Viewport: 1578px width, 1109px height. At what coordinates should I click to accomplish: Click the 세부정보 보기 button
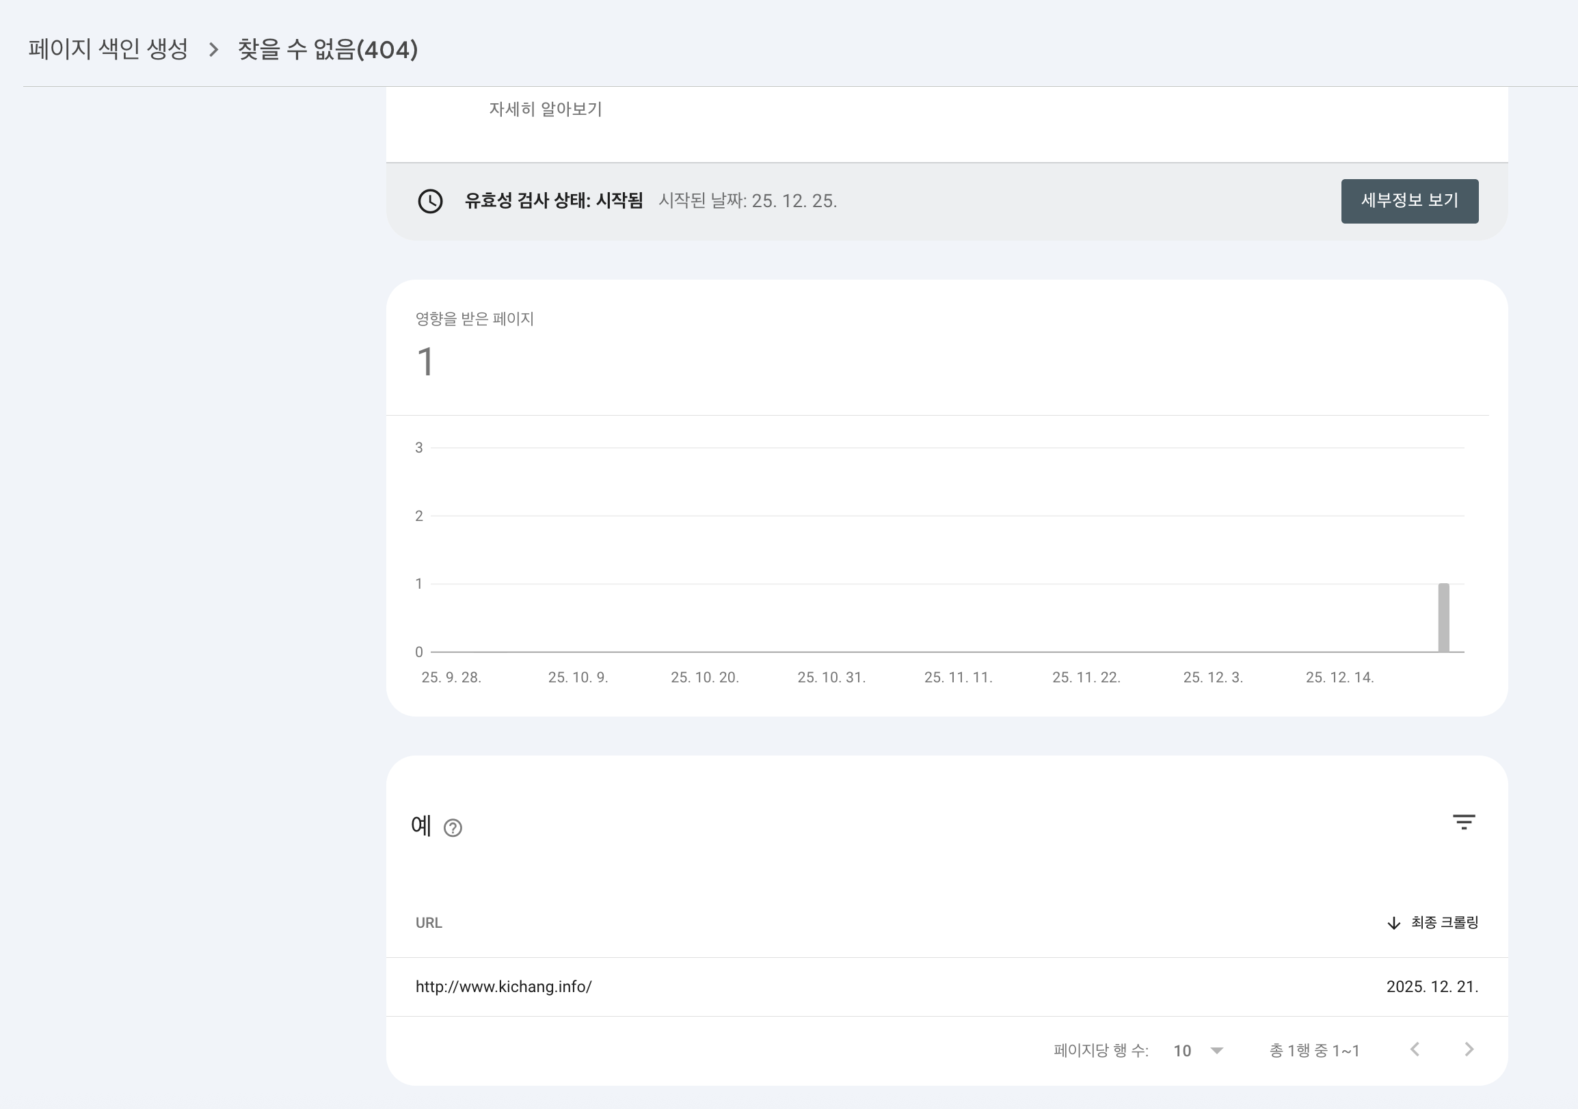click(1410, 200)
